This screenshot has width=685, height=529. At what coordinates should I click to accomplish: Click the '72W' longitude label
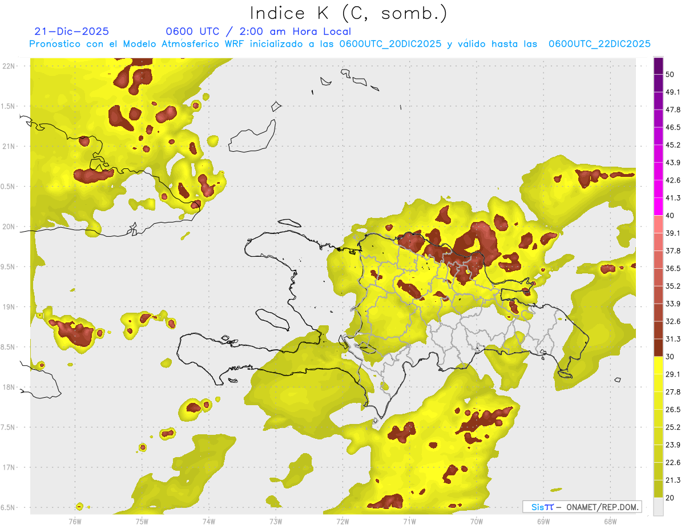[x=342, y=521]
